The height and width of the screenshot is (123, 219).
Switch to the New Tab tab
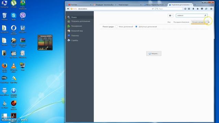129,5
